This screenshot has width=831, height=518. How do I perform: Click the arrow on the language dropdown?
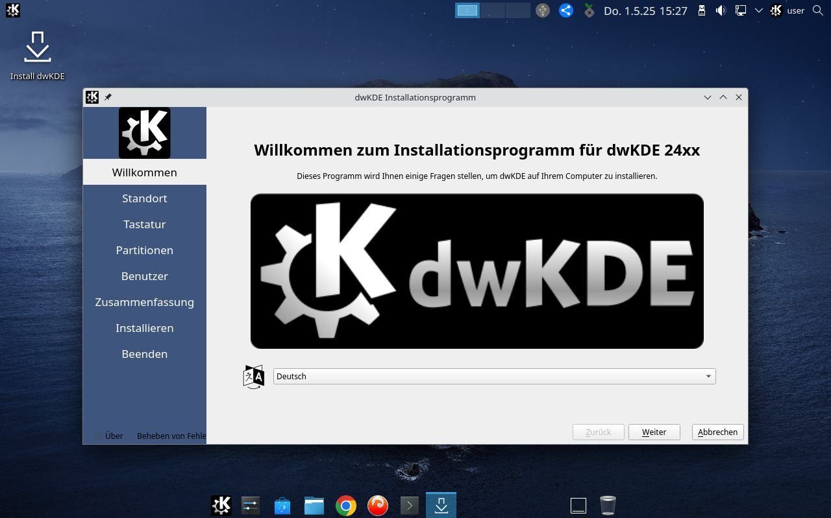[708, 377]
